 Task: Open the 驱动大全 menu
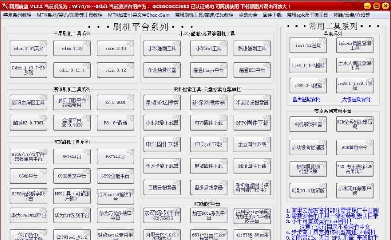pyautogui.click(x=248, y=15)
